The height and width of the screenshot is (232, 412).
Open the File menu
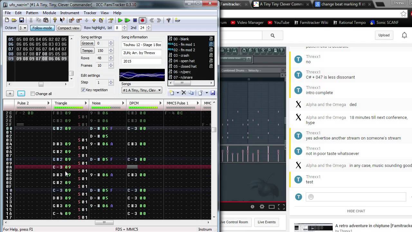(8, 13)
